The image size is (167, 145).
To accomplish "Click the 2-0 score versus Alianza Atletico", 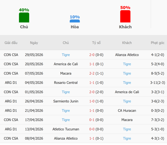I will click(x=92, y=55).
